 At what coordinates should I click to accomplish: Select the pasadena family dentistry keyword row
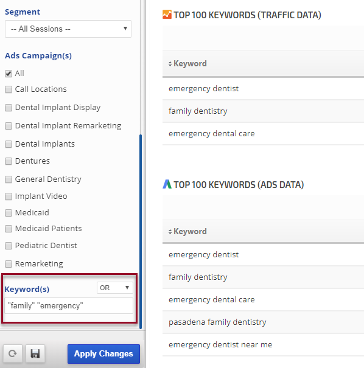(x=263, y=322)
